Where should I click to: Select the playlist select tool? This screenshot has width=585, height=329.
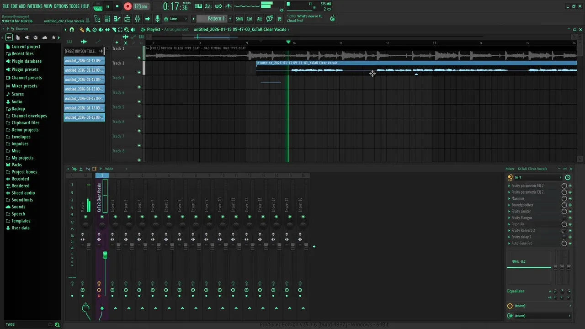[x=120, y=29]
